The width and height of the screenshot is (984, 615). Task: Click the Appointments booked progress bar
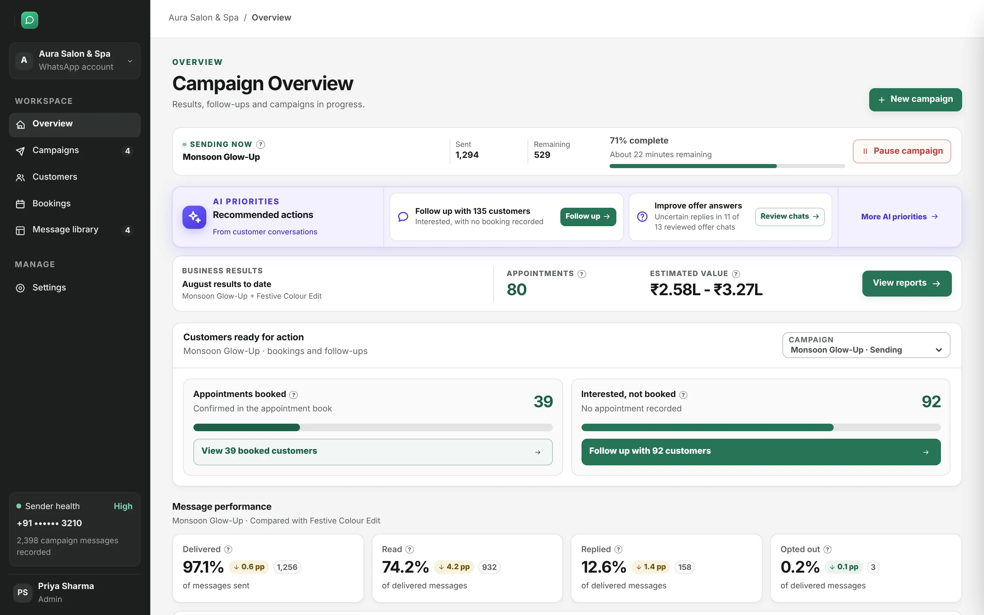[373, 427]
